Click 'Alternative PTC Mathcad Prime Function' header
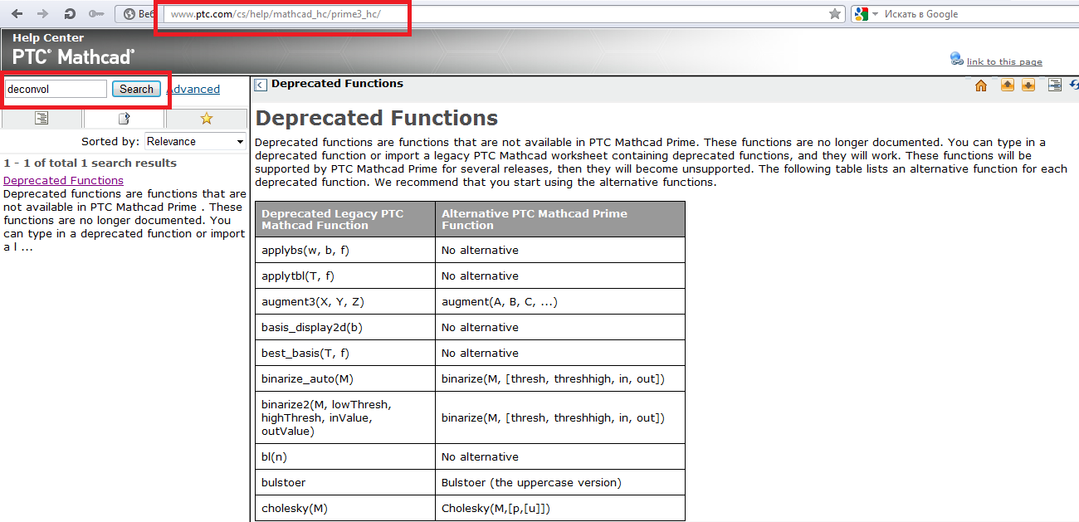This screenshot has width=1079, height=522. [560, 219]
